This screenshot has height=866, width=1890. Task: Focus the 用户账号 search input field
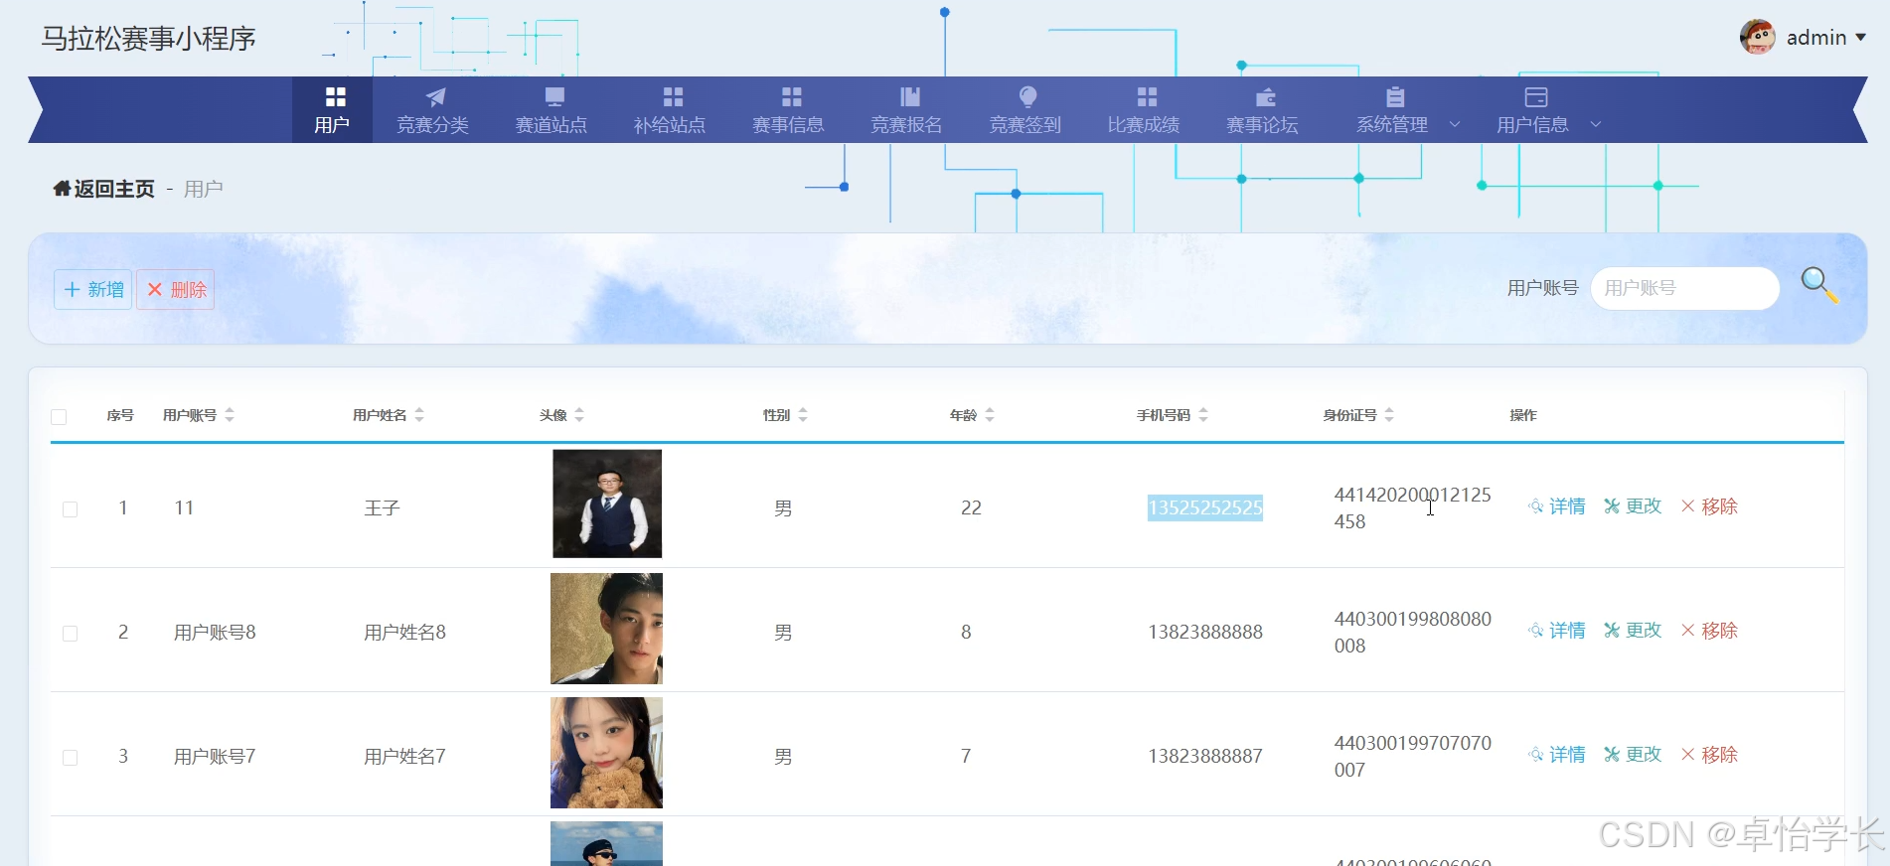[x=1684, y=288]
